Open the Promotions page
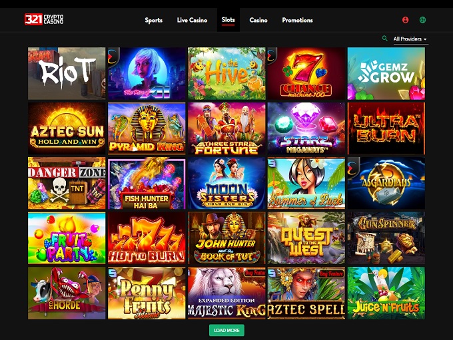Image resolution: width=453 pixels, height=340 pixels. point(298,20)
